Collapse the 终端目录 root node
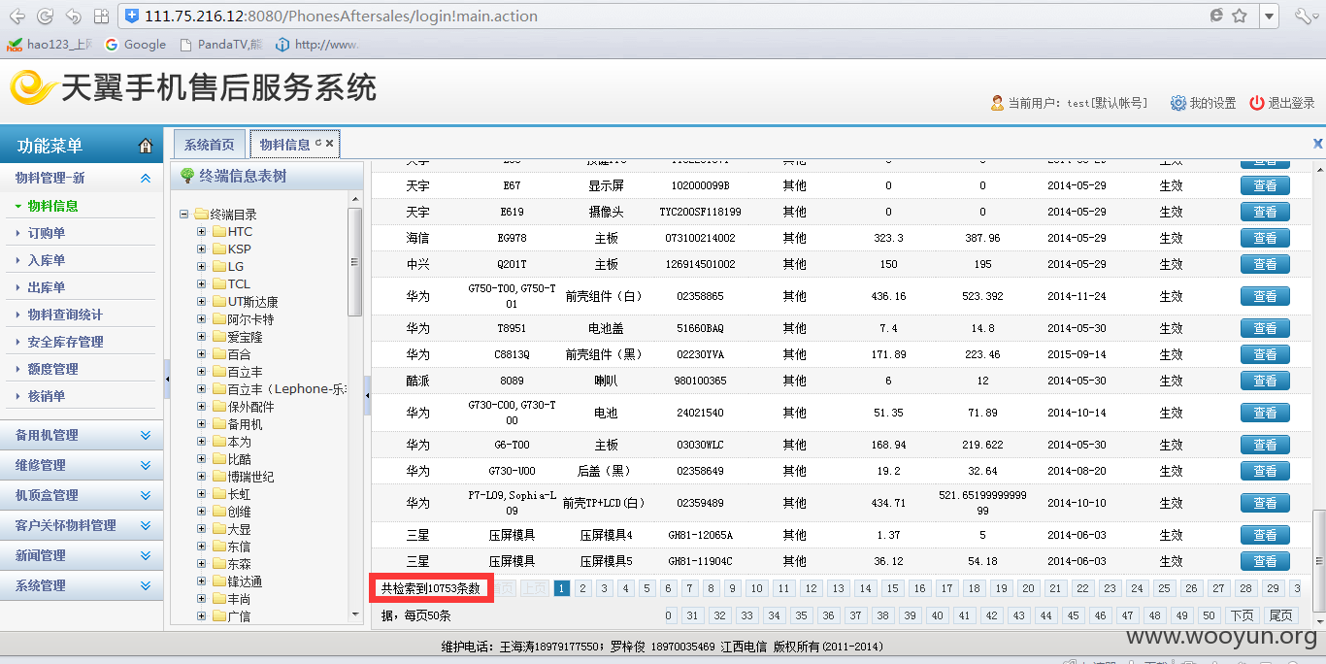1326x664 pixels. (184, 215)
